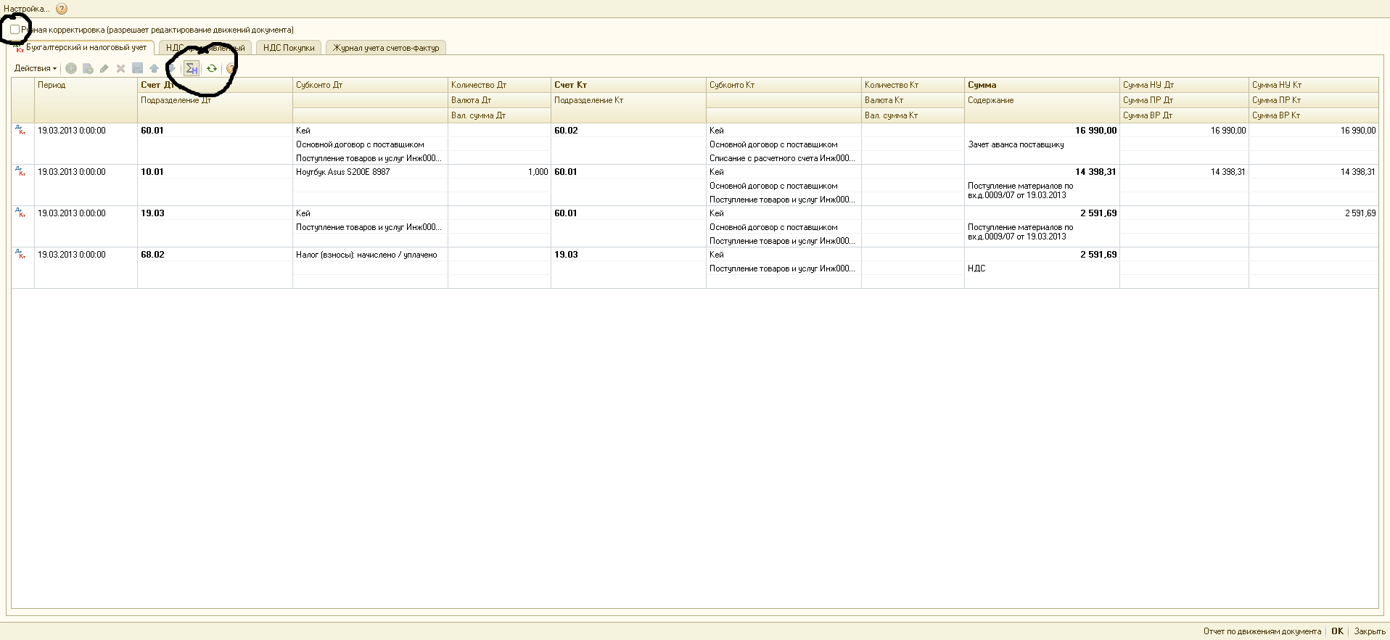
Task: Open the Журнал учета счетов-фактур tab
Action: point(385,48)
